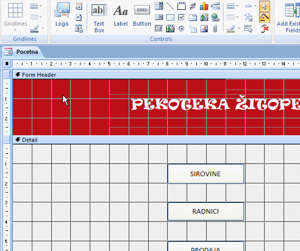Click the form selector square at ruler corner
The height and width of the screenshot is (251, 300).
pos(7,64)
